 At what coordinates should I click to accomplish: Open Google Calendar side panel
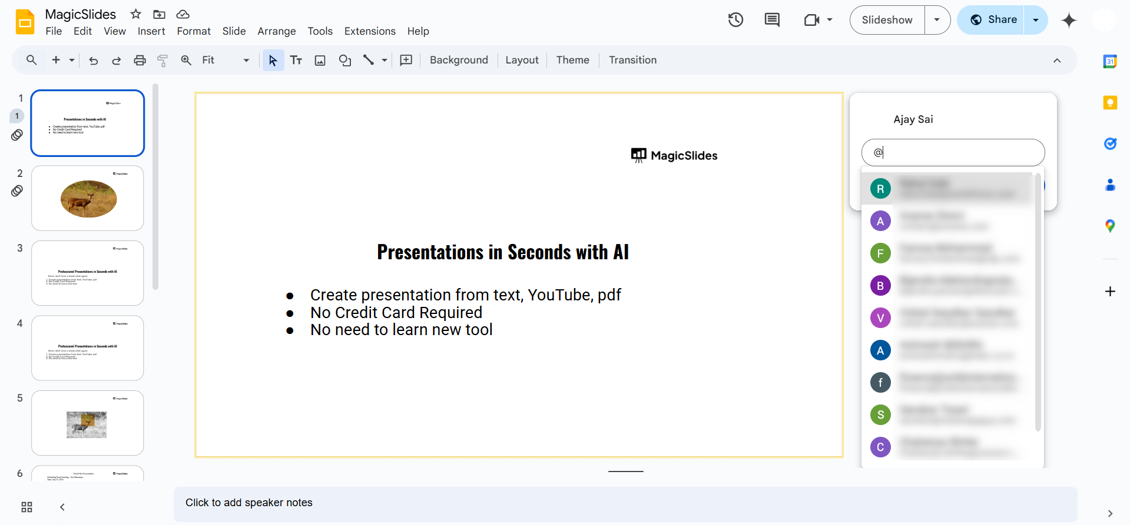[x=1110, y=61]
